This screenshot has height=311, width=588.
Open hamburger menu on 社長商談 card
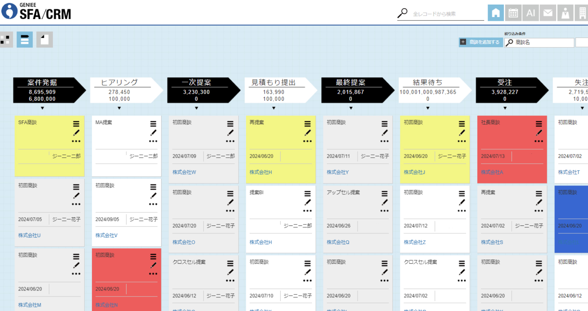539,124
